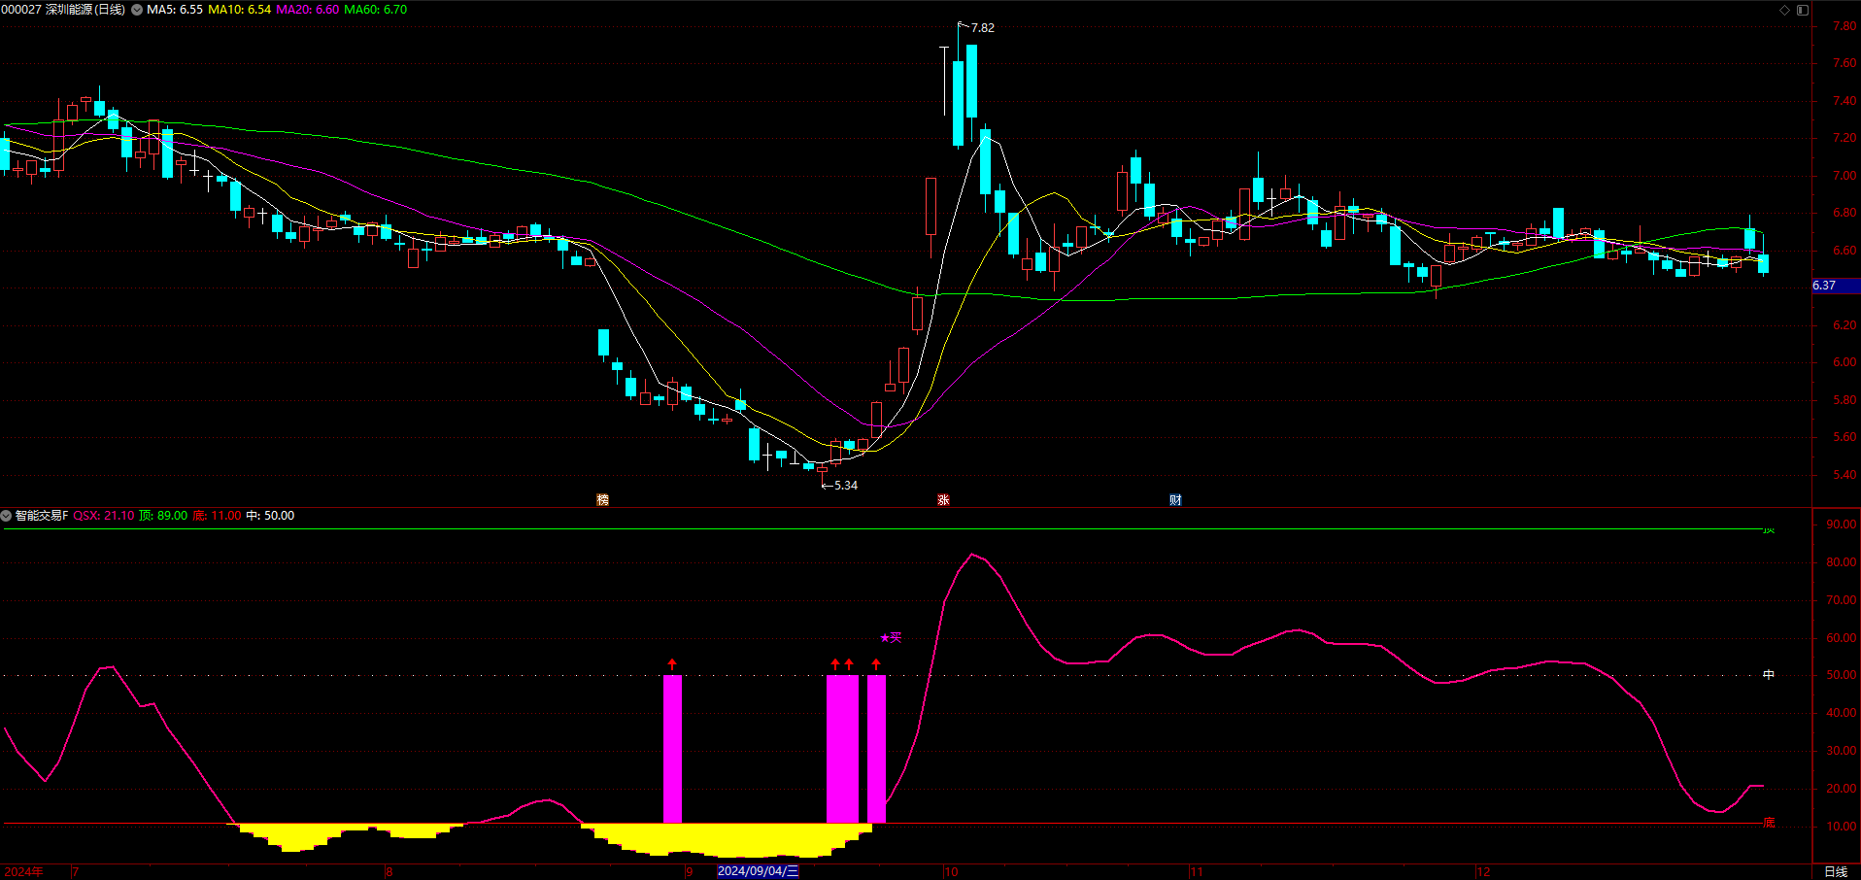This screenshot has height=880, width=1861.
Task: Click the 涨 event marker icon
Action: [x=943, y=499]
